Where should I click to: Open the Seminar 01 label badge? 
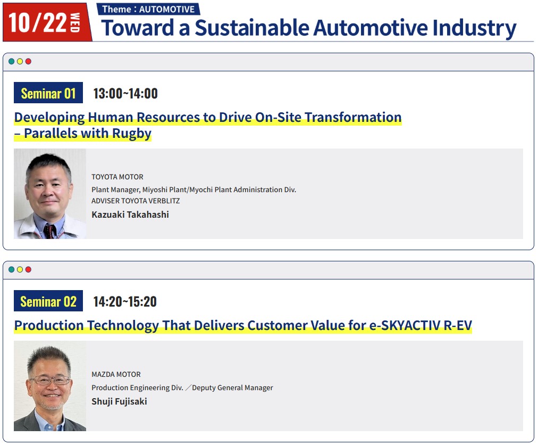[x=48, y=93]
